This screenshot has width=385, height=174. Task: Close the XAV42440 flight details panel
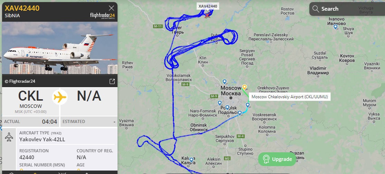pyautogui.click(x=111, y=8)
